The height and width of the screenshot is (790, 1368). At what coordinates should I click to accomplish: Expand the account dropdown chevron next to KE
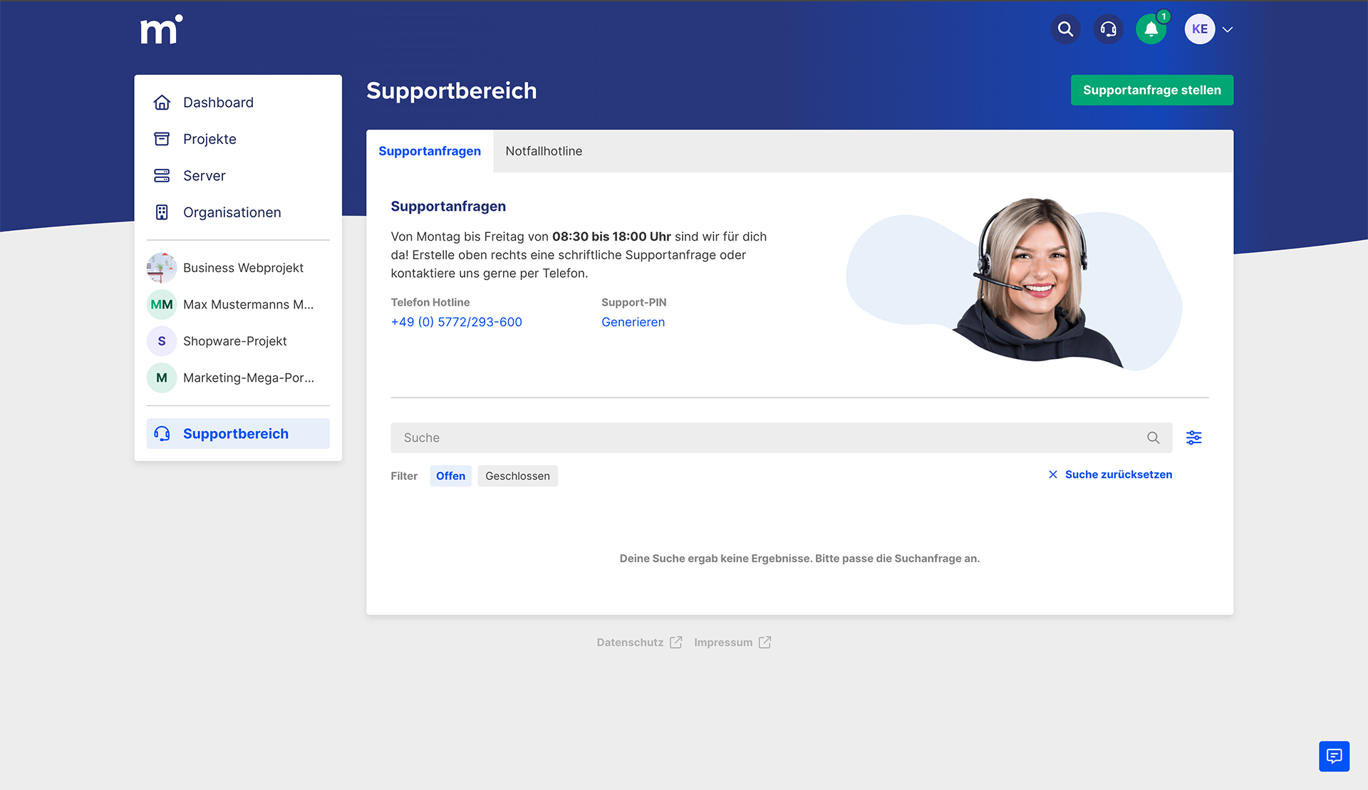tap(1227, 29)
